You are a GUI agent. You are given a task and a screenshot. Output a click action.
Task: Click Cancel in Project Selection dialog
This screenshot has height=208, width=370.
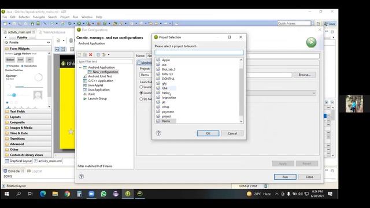click(x=232, y=133)
